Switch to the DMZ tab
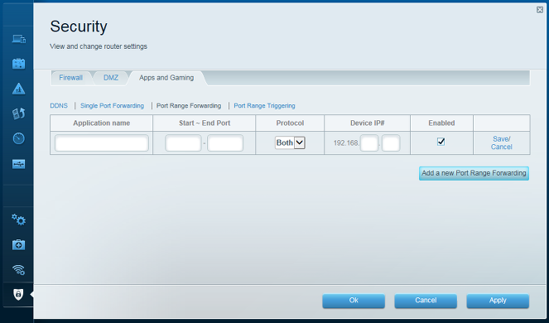The height and width of the screenshot is (323, 549). [x=111, y=78]
